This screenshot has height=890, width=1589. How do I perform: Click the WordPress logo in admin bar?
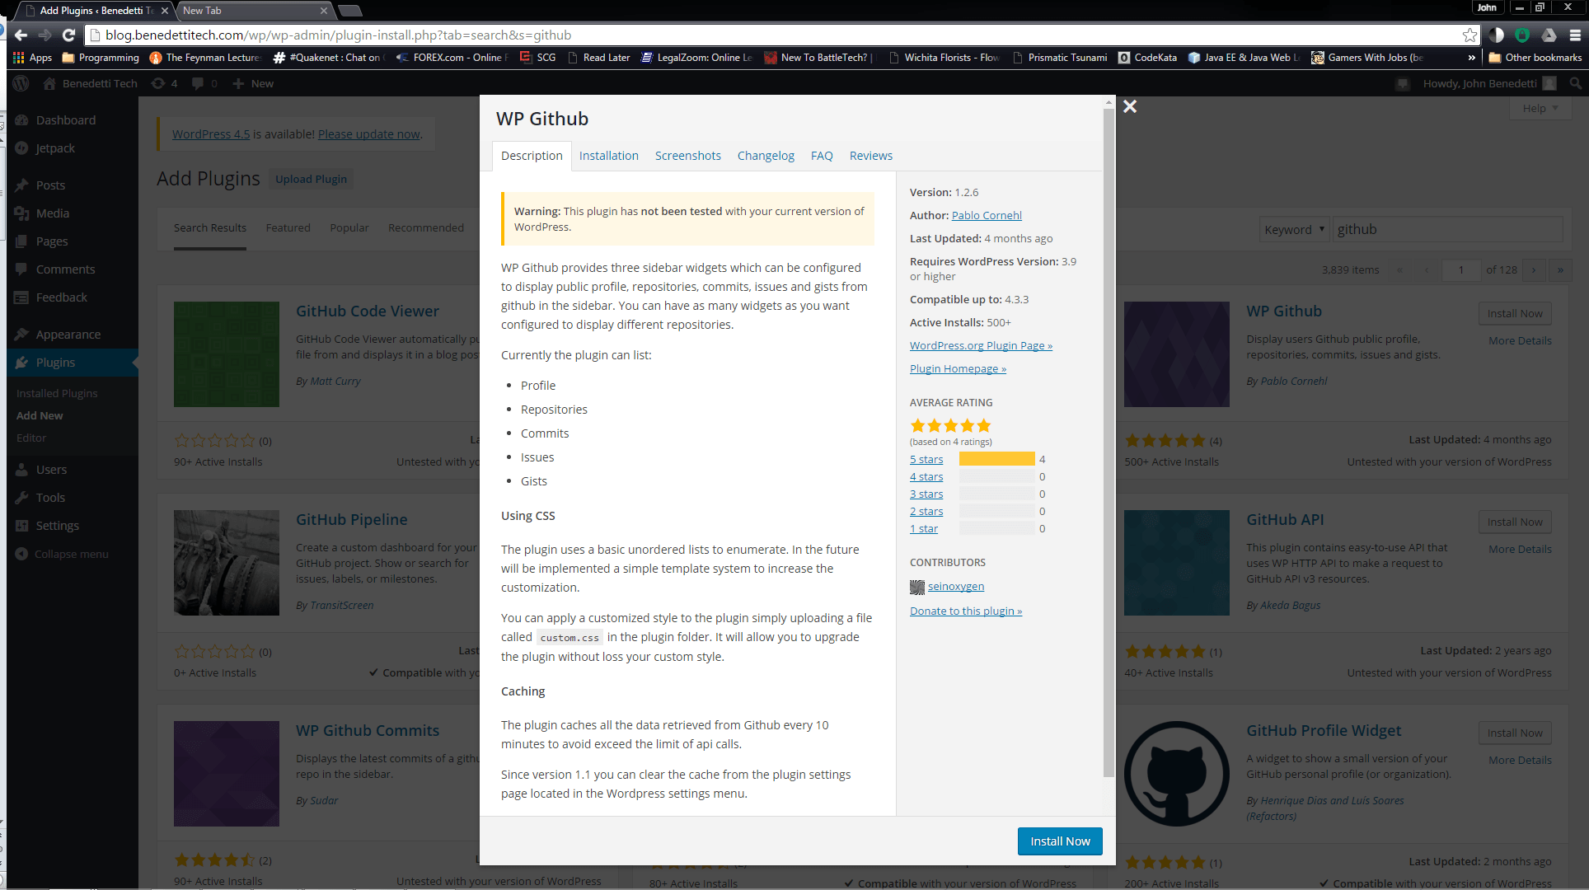(21, 83)
